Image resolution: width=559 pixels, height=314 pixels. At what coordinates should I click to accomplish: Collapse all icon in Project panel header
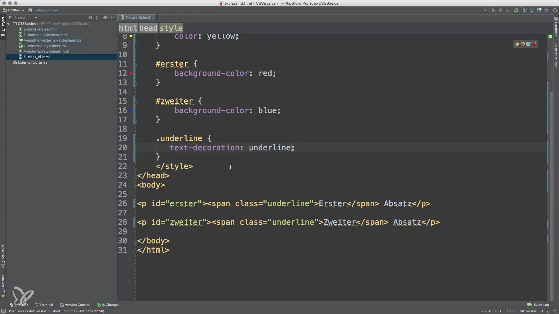(97, 17)
